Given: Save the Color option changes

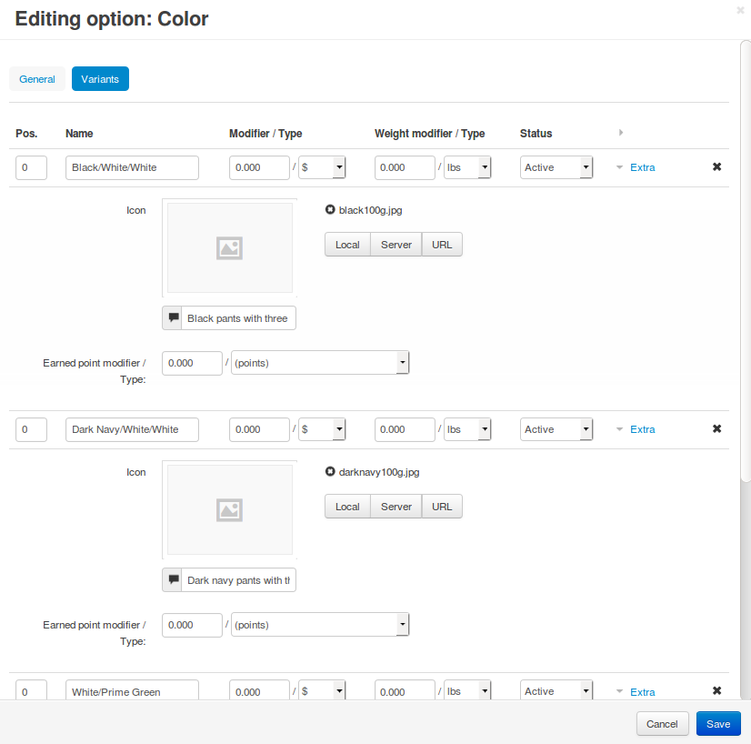Looking at the screenshot, I should tap(718, 724).
